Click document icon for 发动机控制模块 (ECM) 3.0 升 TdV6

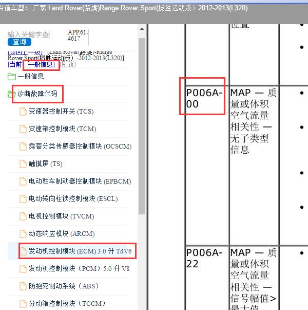(x=23, y=251)
